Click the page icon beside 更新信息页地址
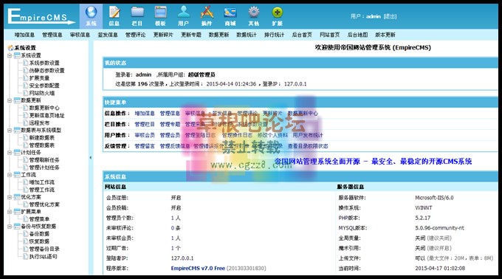Image resolution: width=502 pixels, height=279 pixels. tap(26, 115)
